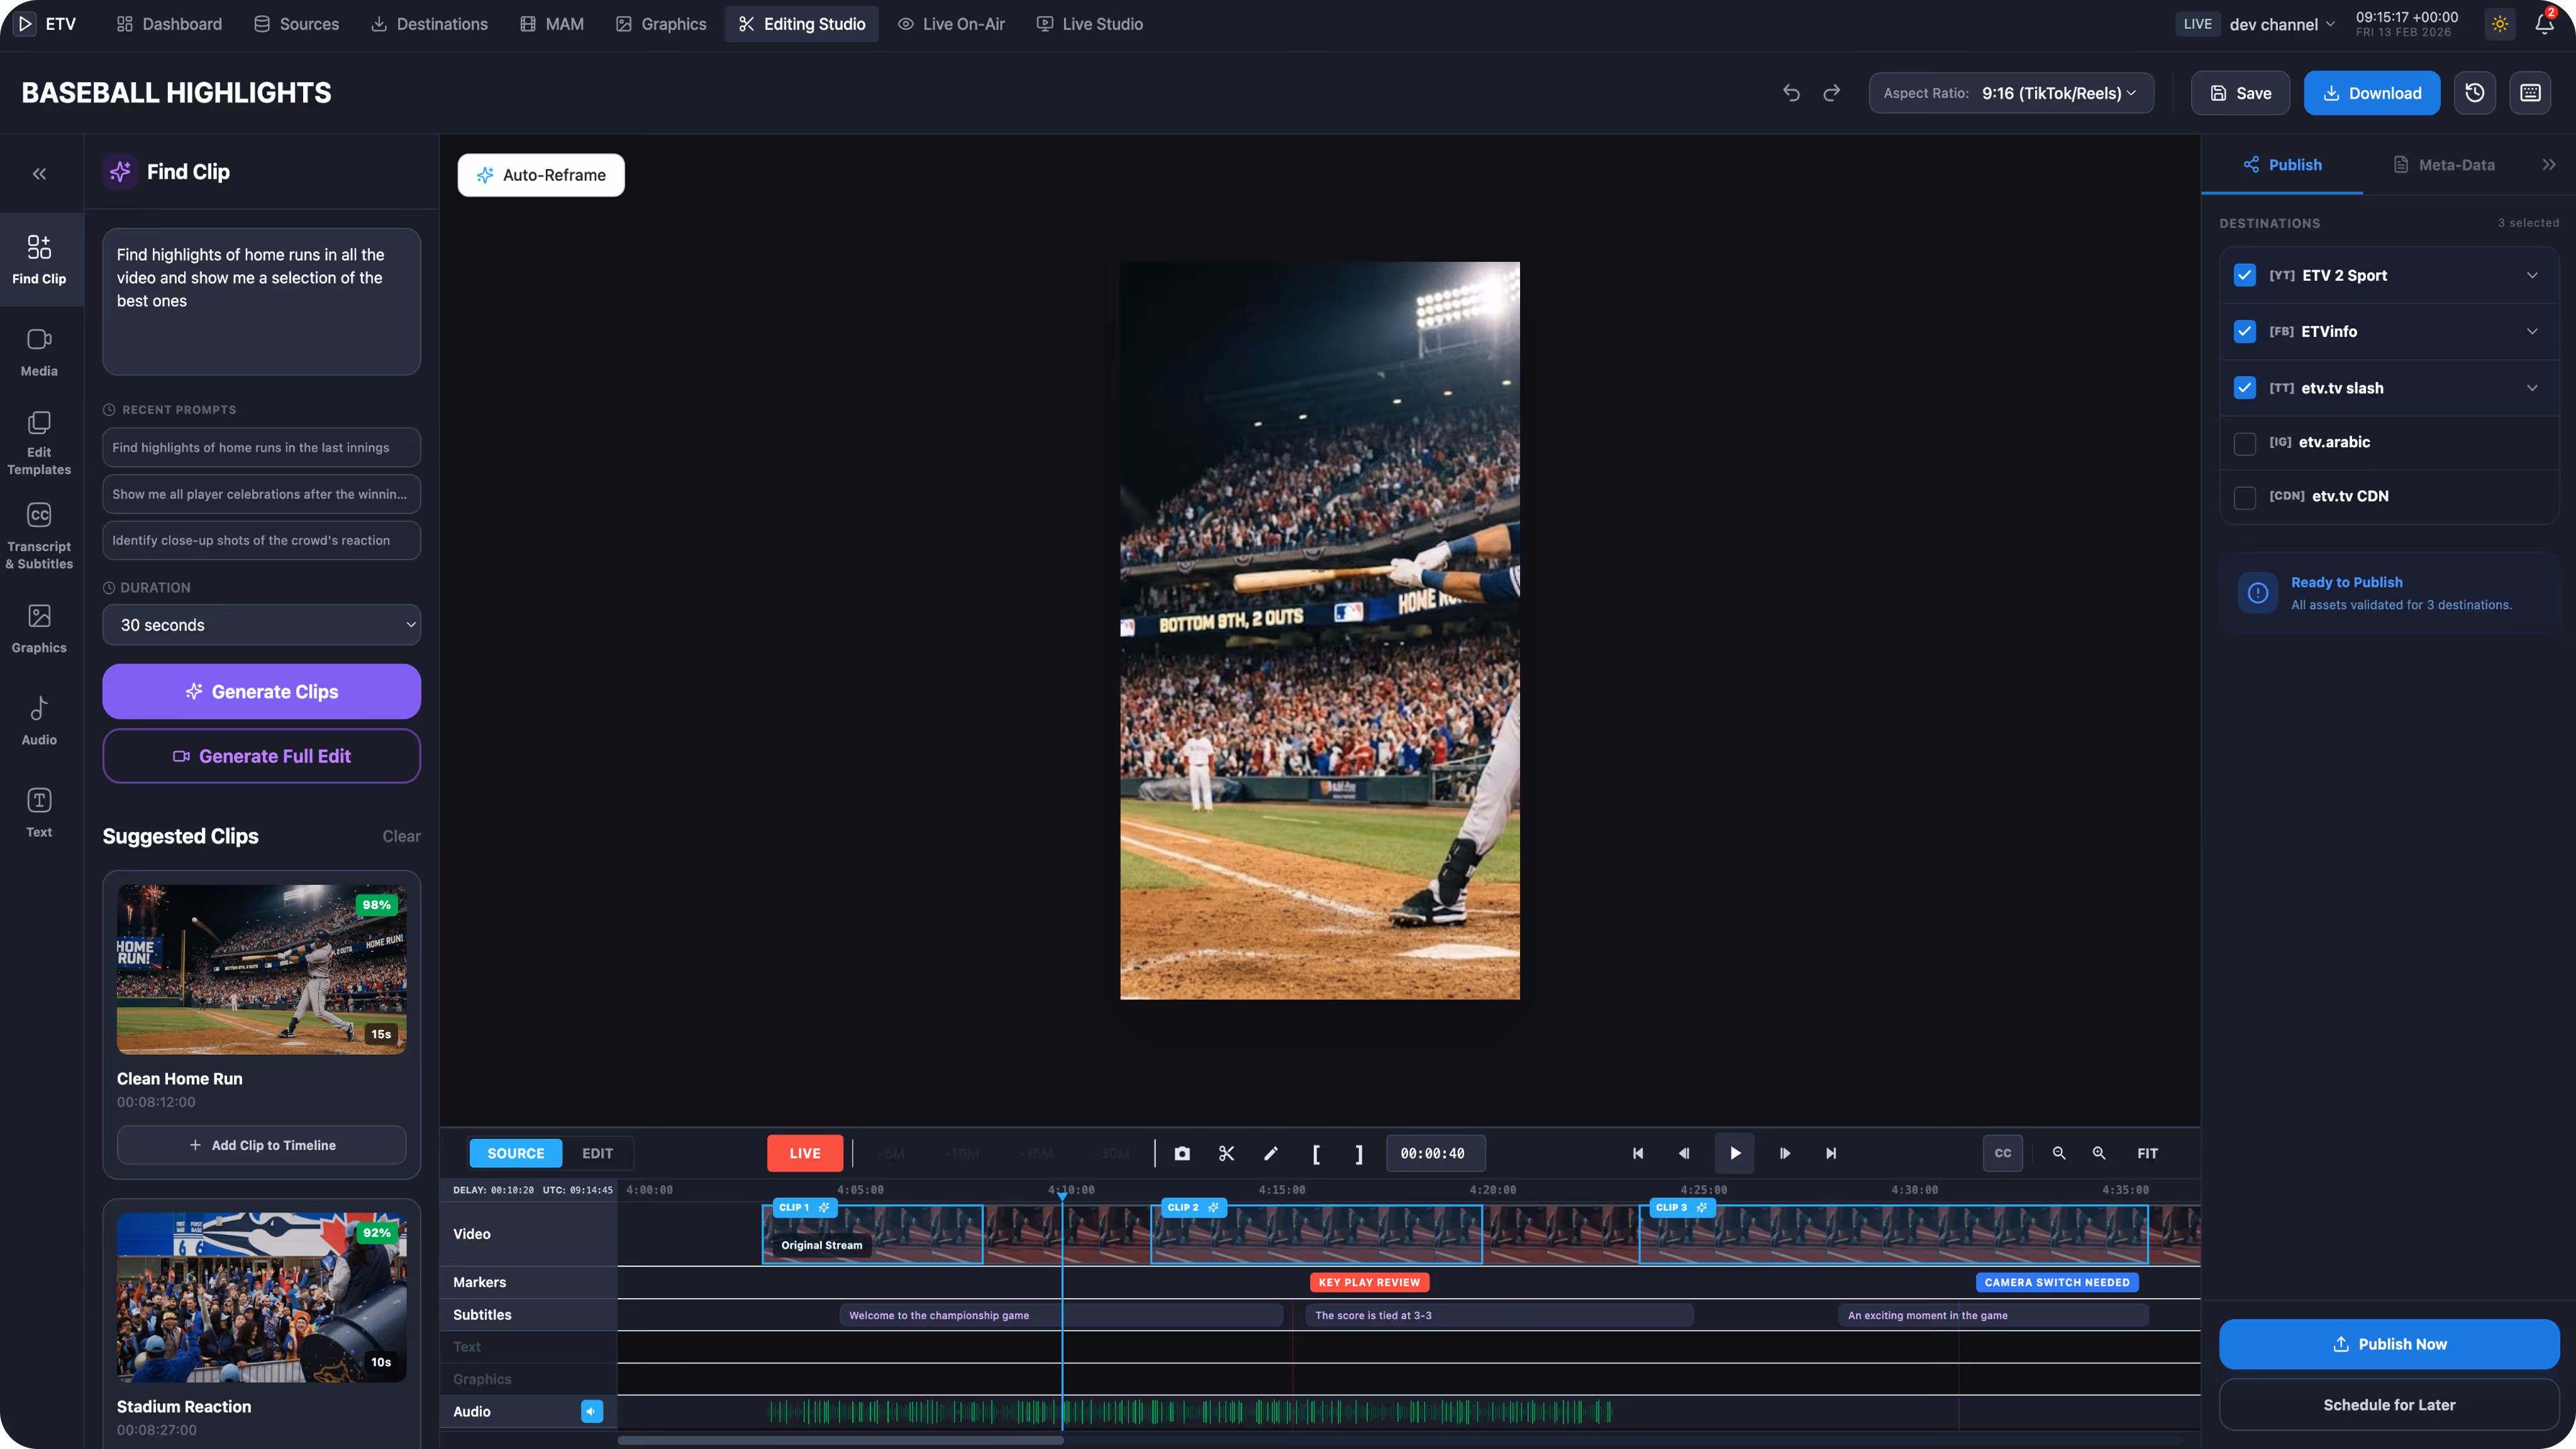The height and width of the screenshot is (1449, 2576).
Task: Select CLIP 2 on the video track
Action: coord(1316,1235)
